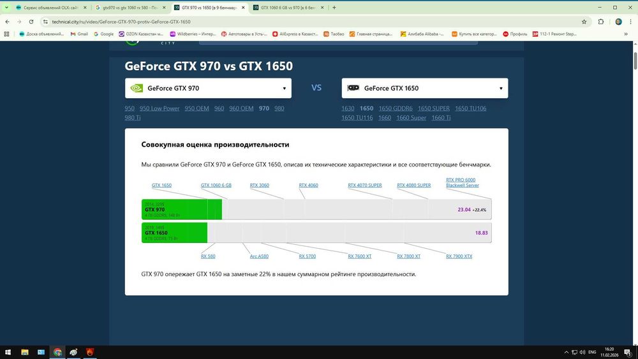This screenshot has width=638, height=359.
Task: Open a new browser tab
Action: [334, 7]
